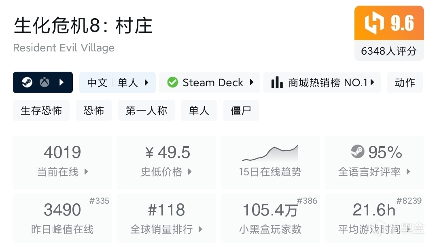This screenshot has width=437, height=243.
Task: Click the Steam platform icon
Action: [27, 83]
